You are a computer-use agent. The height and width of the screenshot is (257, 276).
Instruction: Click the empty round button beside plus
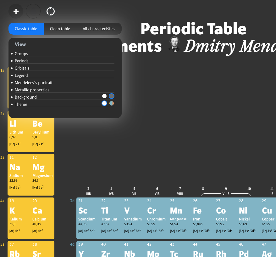[33, 12]
